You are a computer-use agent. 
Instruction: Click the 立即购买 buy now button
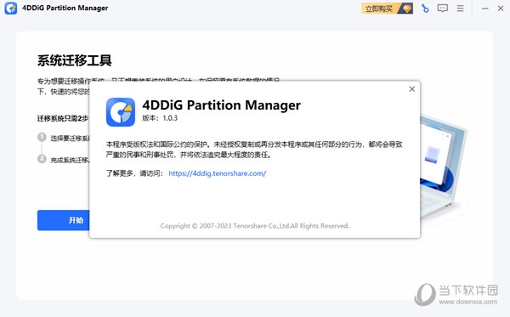[387, 8]
